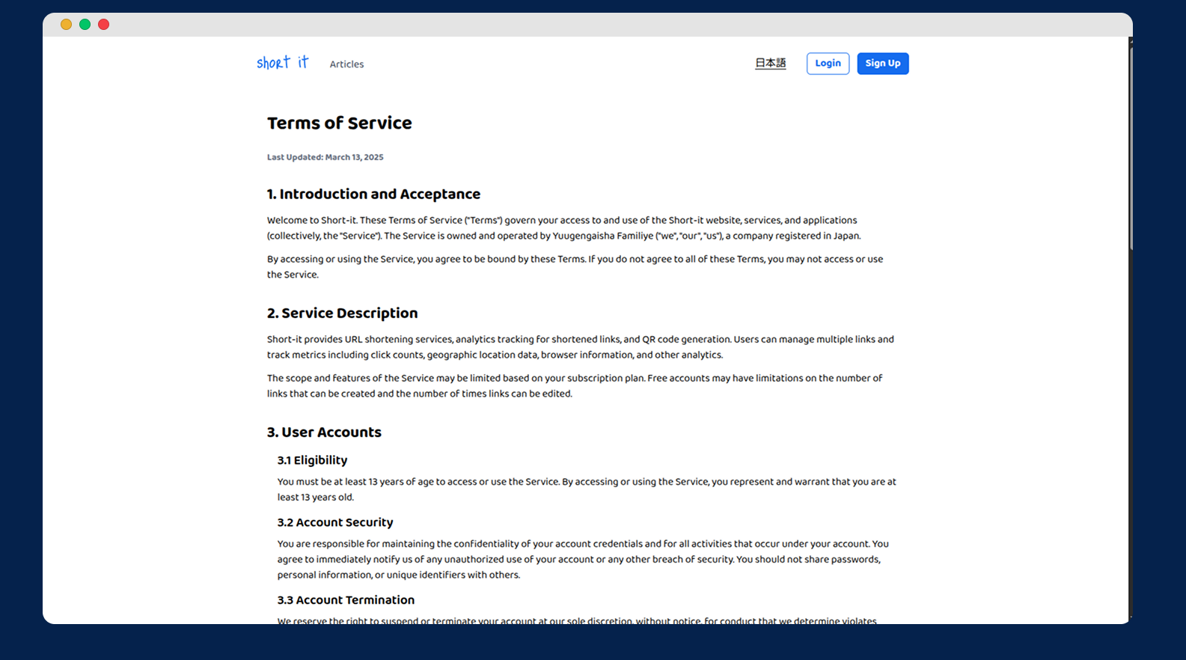This screenshot has width=1186, height=660.
Task: Select the "2. Service Description" heading
Action: (342, 314)
